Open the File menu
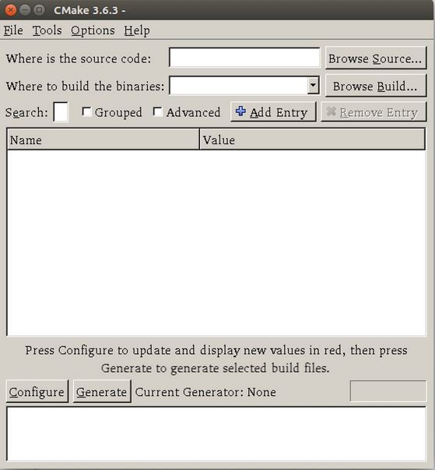The height and width of the screenshot is (470, 435). point(13,30)
